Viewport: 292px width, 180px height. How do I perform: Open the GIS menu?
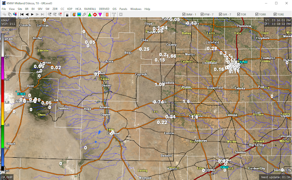point(115,9)
